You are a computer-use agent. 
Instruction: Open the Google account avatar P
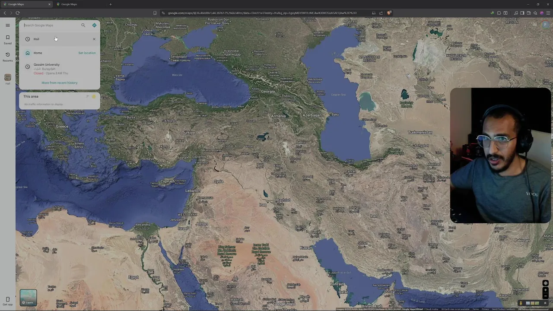546,25
